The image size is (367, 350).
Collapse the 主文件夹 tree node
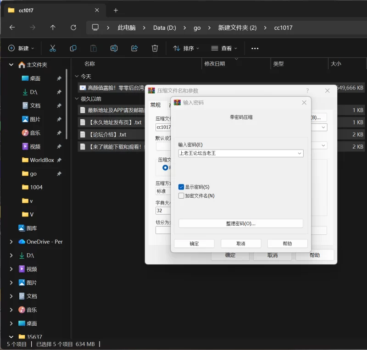coord(11,65)
